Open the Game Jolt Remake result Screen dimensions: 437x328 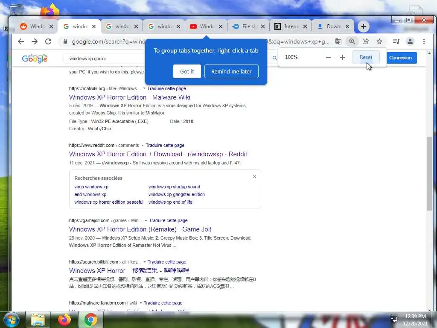tap(140, 229)
